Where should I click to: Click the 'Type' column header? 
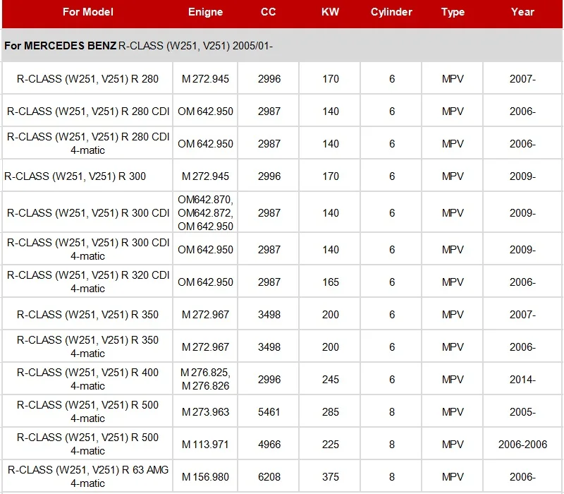[x=453, y=12]
